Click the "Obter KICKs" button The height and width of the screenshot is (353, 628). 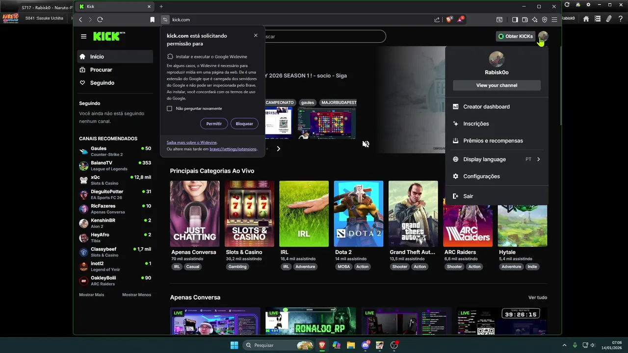click(515, 36)
